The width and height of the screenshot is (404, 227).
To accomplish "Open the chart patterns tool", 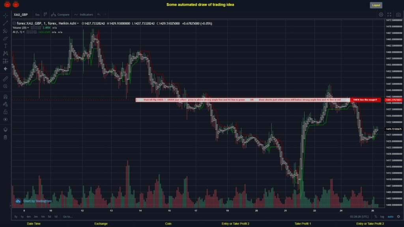I will coord(6,53).
